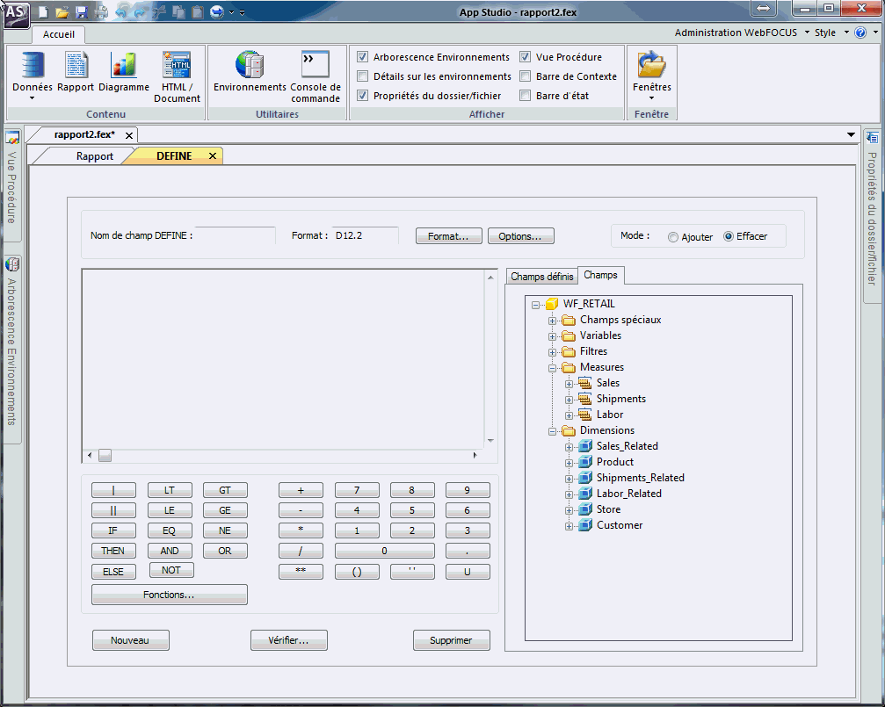Viewport: 885px width, 707px height.
Task: Select the Effacer mode radio button
Action: 728,236
